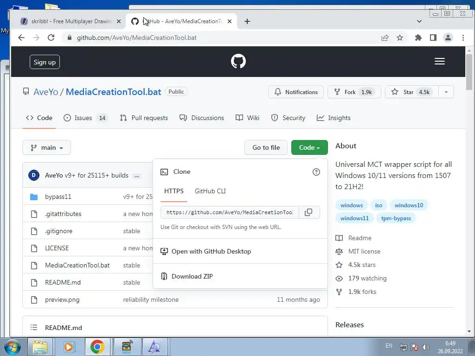This screenshot has width=475, height=356.
Task: Open the Security tab
Action: click(x=288, y=118)
